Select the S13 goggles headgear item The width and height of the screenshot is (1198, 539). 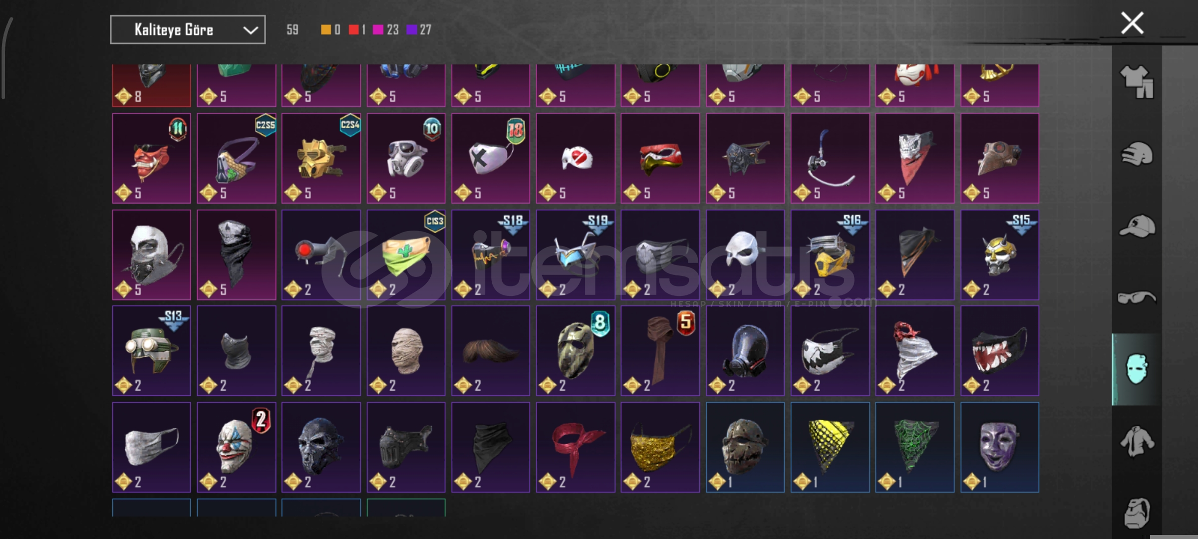point(152,351)
